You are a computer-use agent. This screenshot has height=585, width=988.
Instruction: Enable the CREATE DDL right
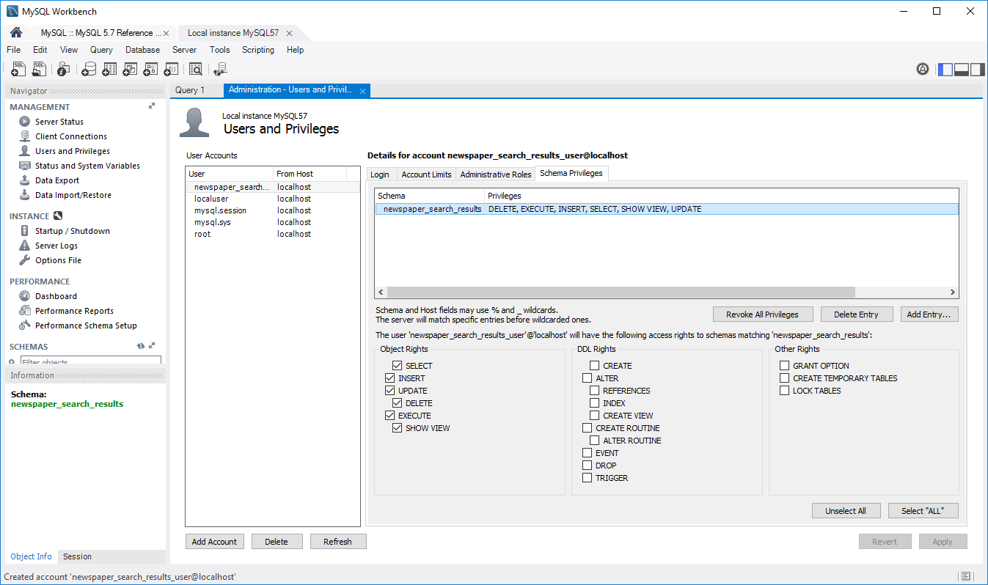pyautogui.click(x=587, y=365)
